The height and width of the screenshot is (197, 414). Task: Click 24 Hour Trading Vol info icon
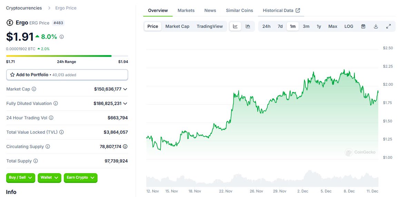click(51, 118)
